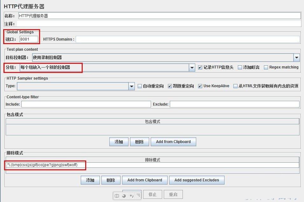This screenshot has height=202, width=304.
Task: Toggle the 跟随重定向 checkbox
Action: [170, 86]
